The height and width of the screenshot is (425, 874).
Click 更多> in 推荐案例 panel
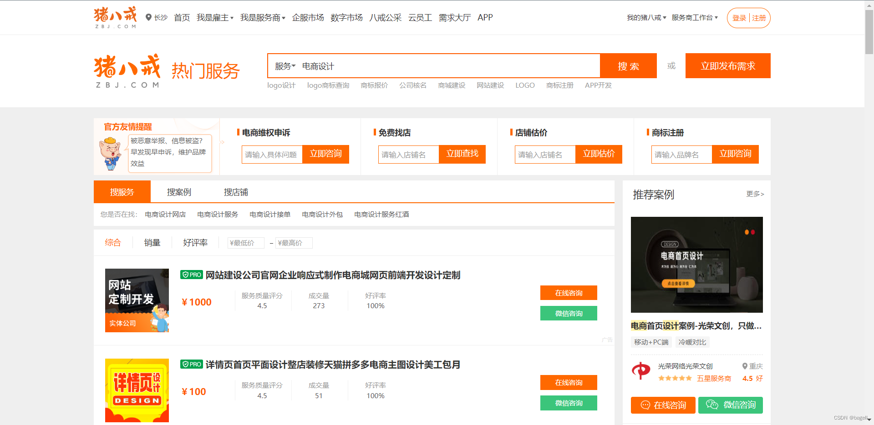(x=755, y=194)
